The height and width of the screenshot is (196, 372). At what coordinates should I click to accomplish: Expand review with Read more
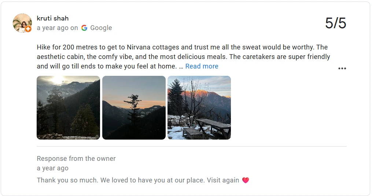click(202, 66)
